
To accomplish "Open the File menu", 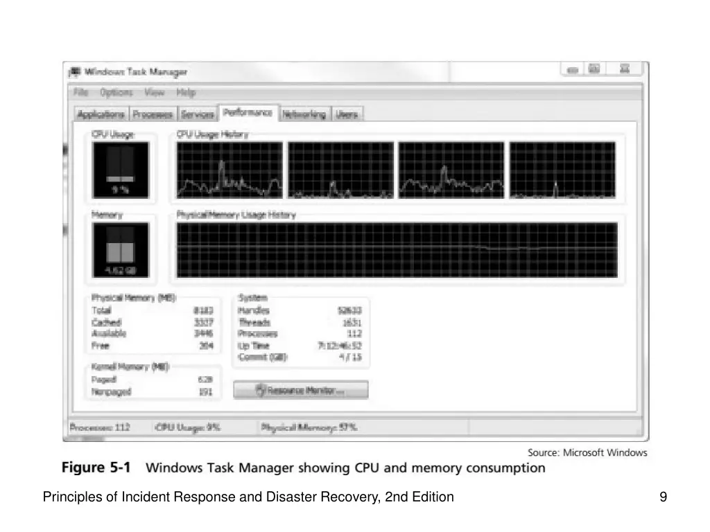I will point(80,92).
